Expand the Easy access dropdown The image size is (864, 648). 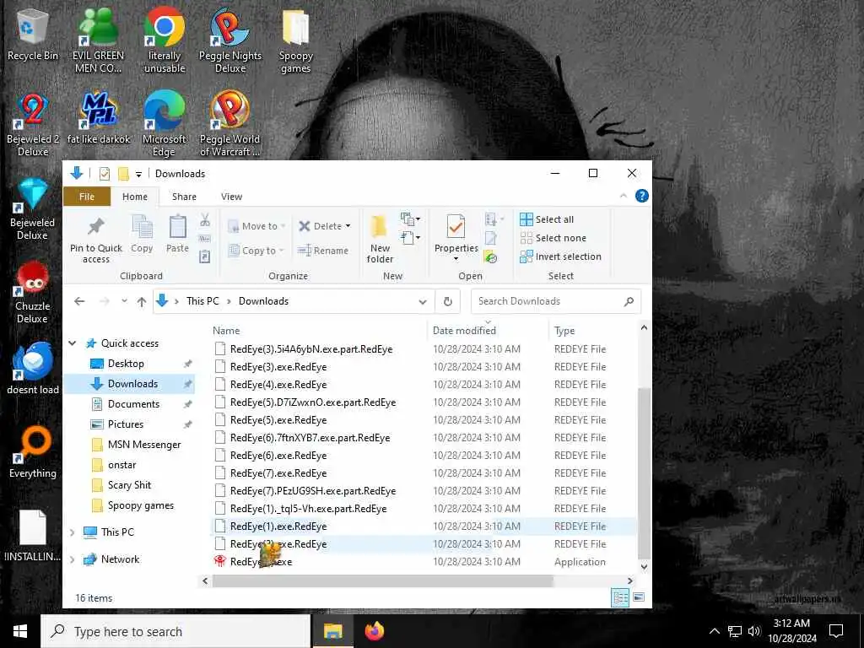pyautogui.click(x=411, y=238)
